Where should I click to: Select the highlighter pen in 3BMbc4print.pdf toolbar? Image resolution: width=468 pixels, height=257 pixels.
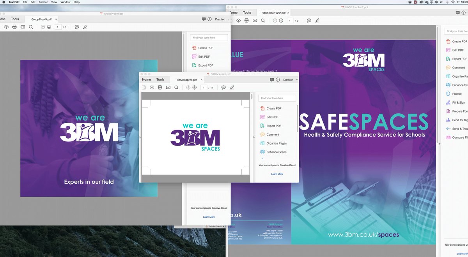pos(232,88)
